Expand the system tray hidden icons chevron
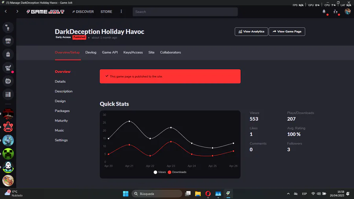 pyautogui.click(x=288, y=193)
